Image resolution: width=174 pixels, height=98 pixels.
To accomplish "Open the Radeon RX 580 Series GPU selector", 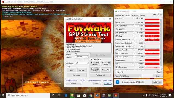I will coord(128,76).
